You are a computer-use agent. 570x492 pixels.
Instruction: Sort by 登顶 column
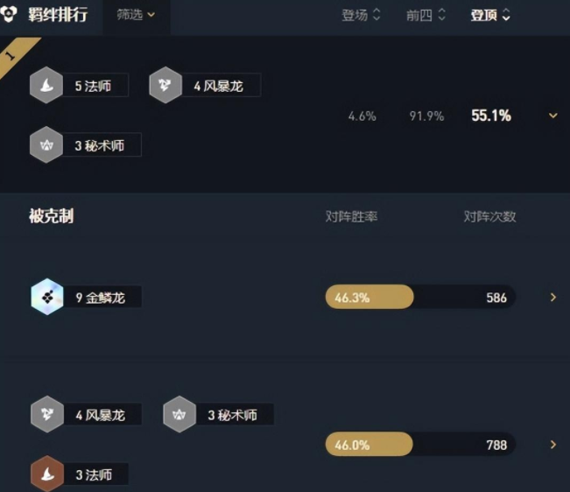point(490,15)
